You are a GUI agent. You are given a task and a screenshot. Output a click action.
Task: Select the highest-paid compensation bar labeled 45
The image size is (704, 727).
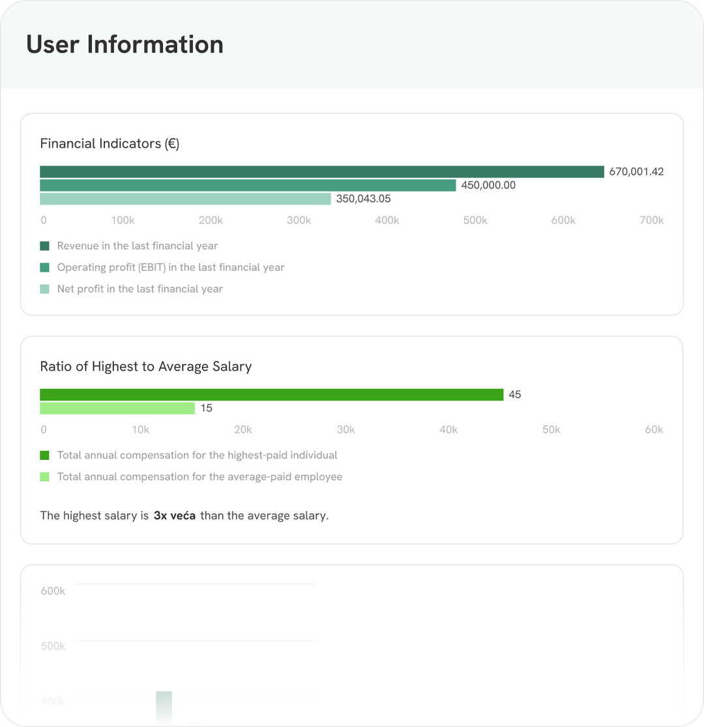pyautogui.click(x=271, y=395)
